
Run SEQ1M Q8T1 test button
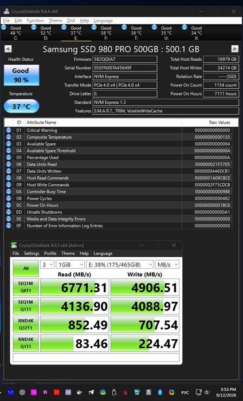click(26, 287)
